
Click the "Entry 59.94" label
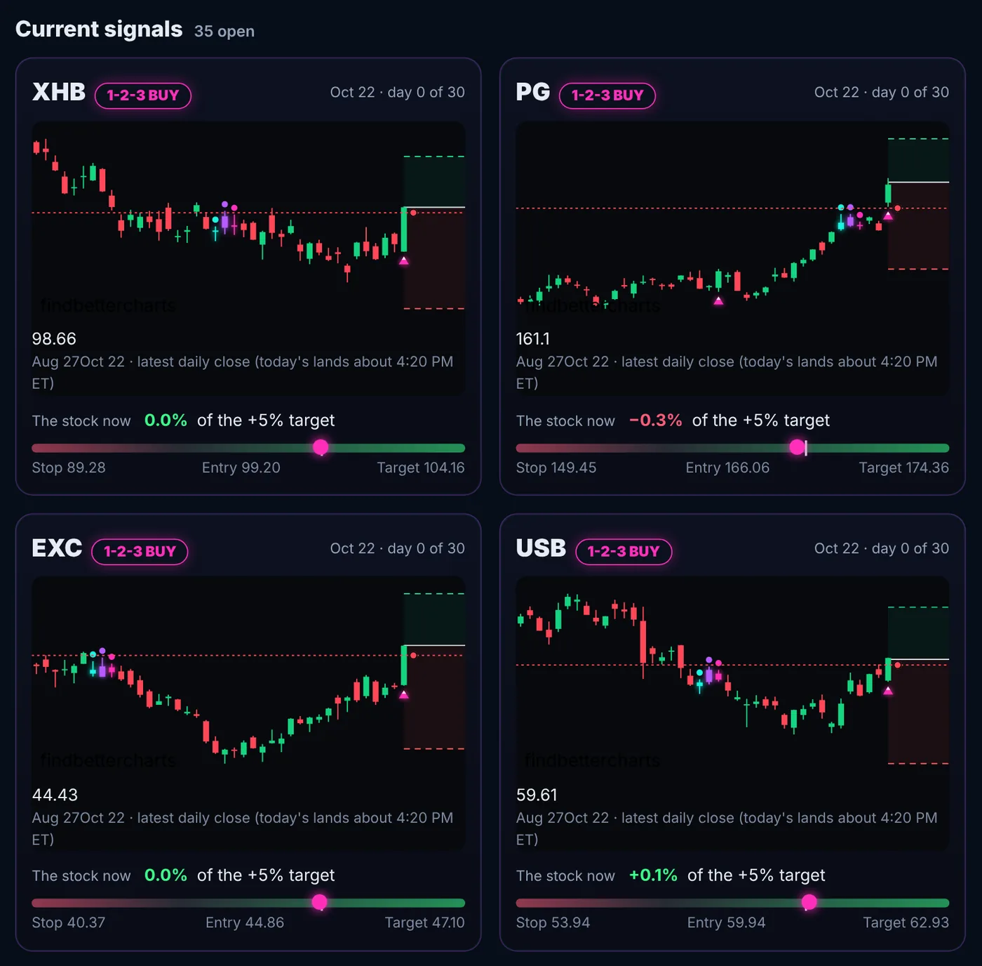coord(726,923)
